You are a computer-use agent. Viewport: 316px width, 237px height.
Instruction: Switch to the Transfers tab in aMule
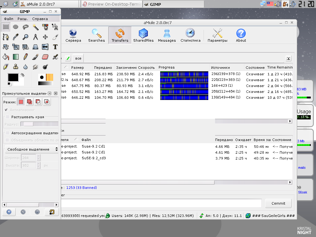[x=120, y=35]
